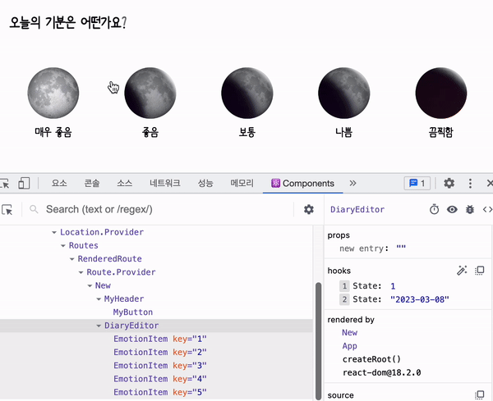Activate the React select-element picker icon
Screen dimensions: 493x401
coord(7,210)
